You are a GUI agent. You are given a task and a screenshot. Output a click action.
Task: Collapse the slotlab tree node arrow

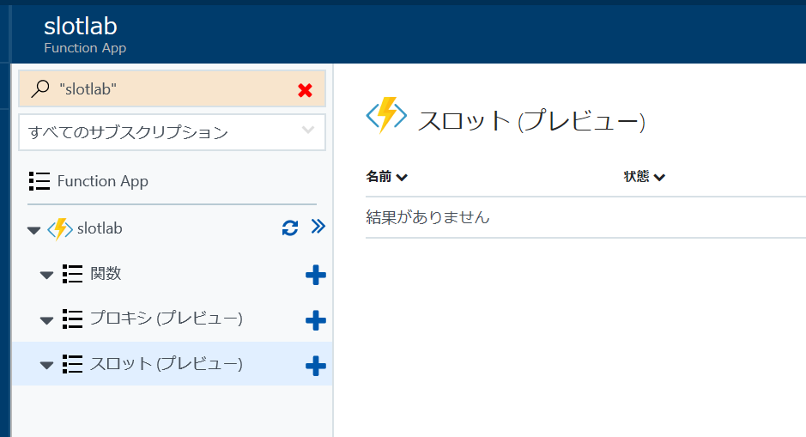[34, 230]
